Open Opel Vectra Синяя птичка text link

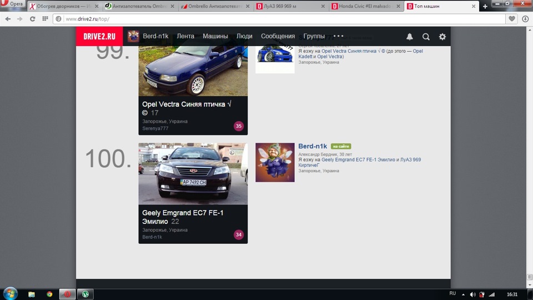tap(353, 51)
